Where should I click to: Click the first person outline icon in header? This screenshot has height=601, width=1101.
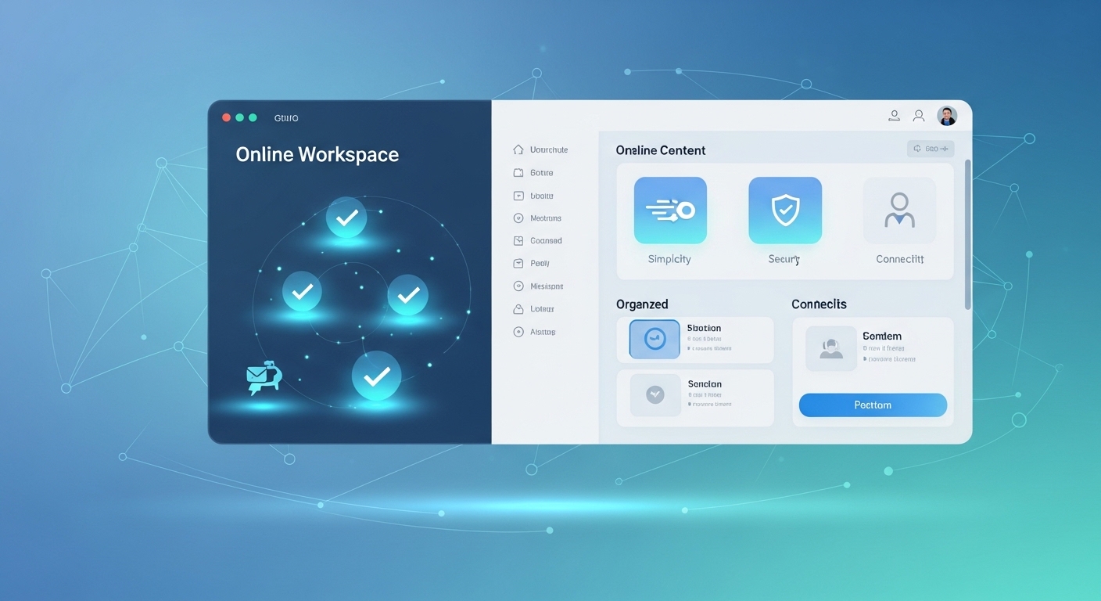pos(894,116)
